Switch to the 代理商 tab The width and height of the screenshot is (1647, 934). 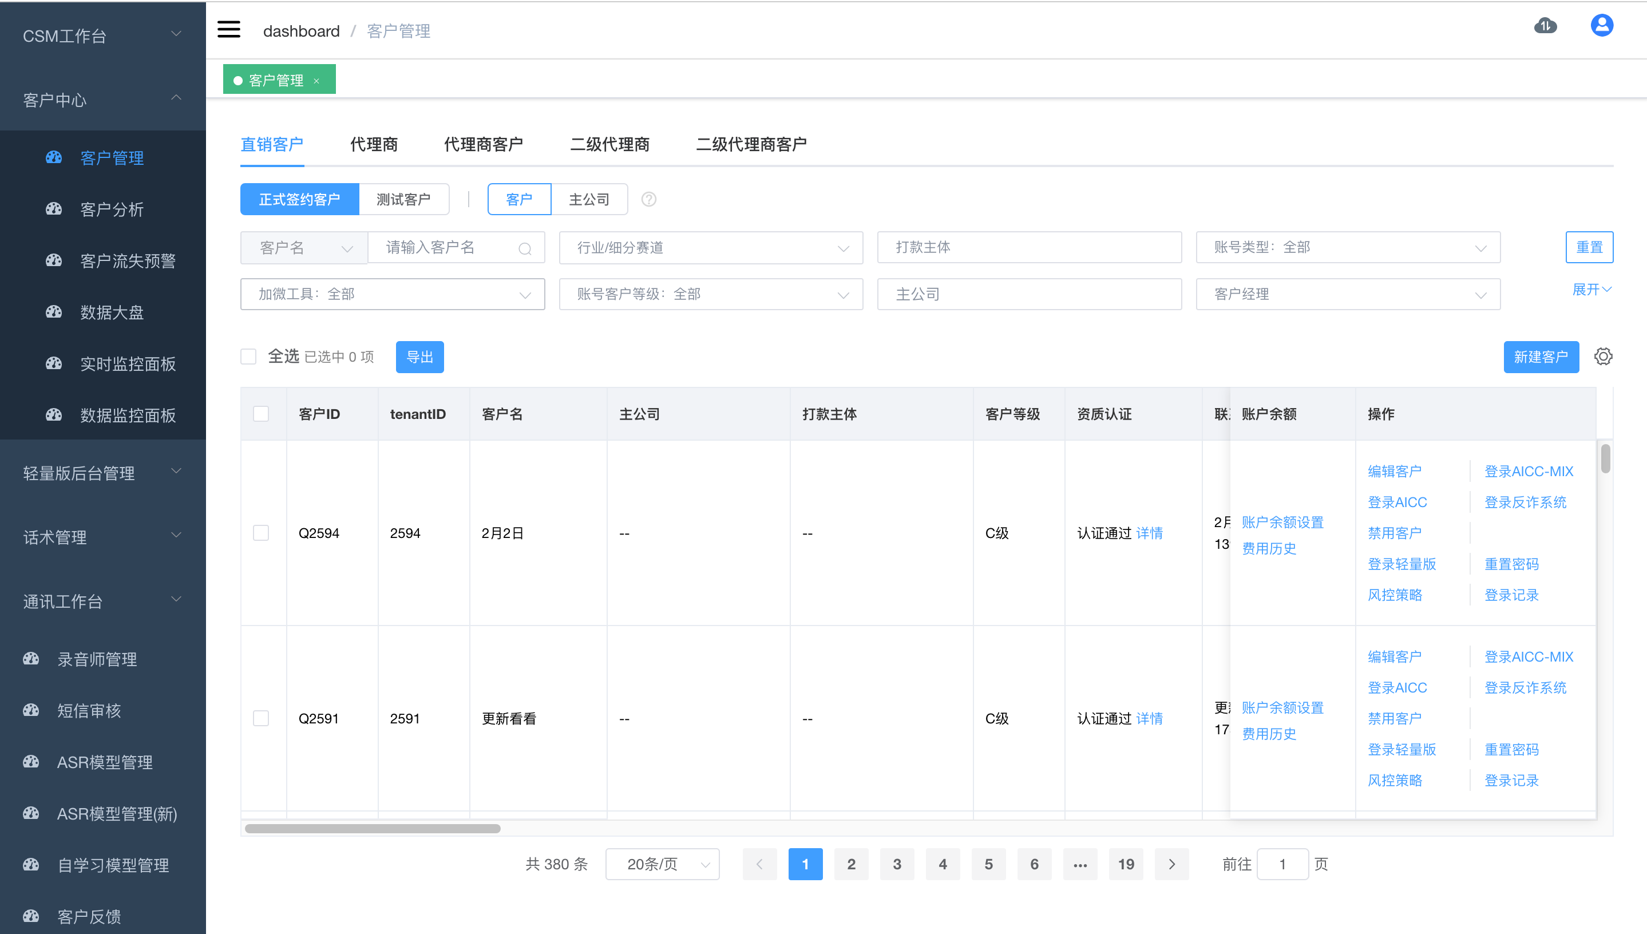click(374, 144)
